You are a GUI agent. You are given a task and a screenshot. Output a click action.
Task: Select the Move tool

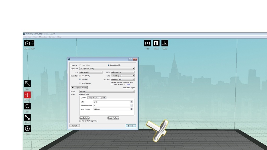[27, 95]
